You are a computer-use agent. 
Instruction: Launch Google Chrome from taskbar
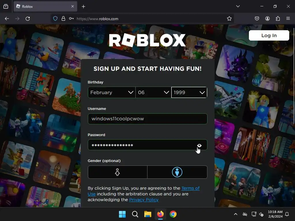(173, 214)
